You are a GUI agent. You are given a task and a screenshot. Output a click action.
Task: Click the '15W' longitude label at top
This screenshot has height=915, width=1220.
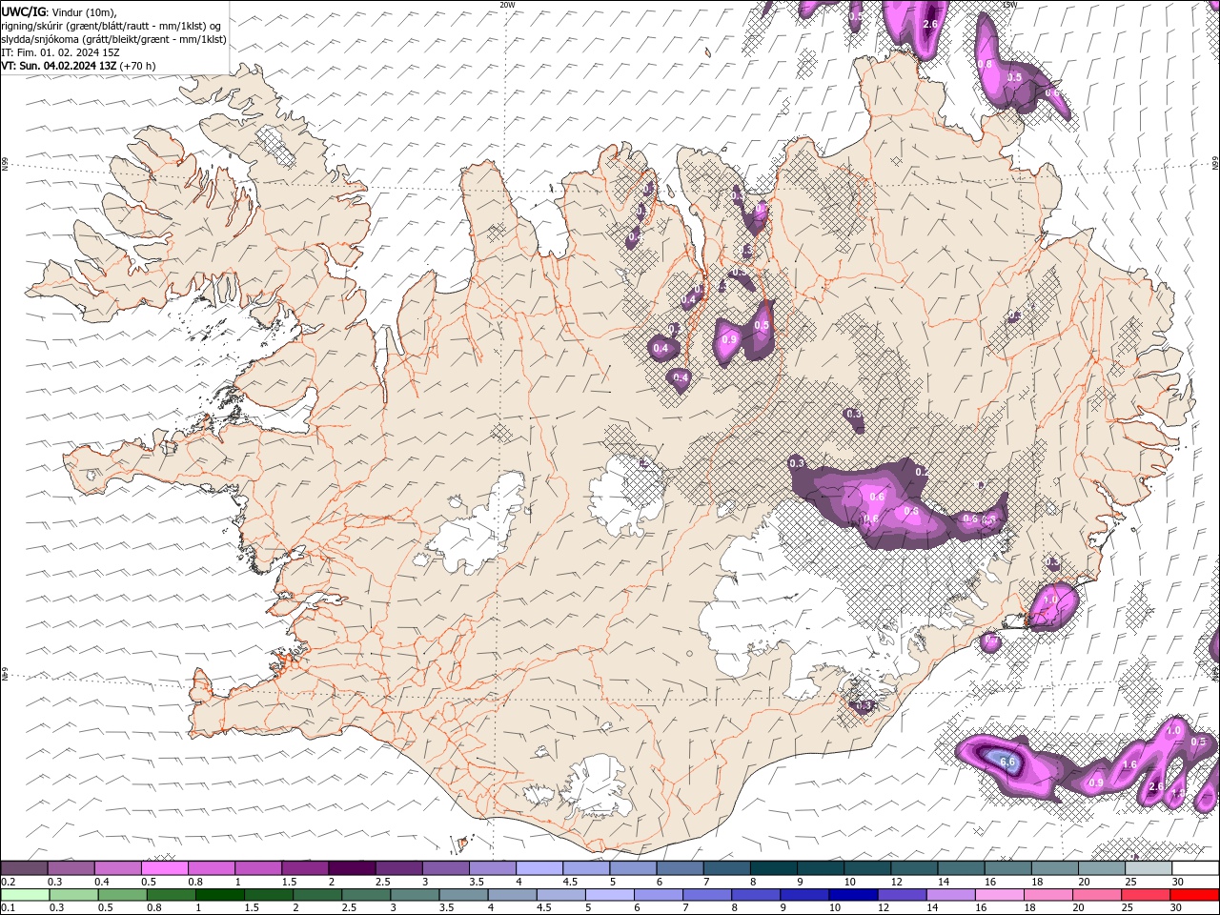click(x=1009, y=5)
